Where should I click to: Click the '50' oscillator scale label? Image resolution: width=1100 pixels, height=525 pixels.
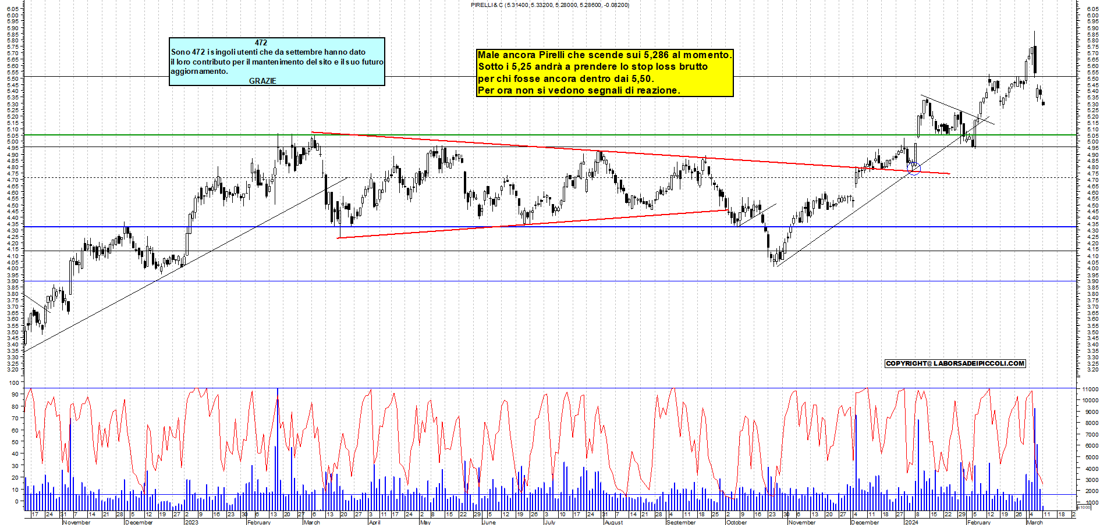click(x=15, y=442)
